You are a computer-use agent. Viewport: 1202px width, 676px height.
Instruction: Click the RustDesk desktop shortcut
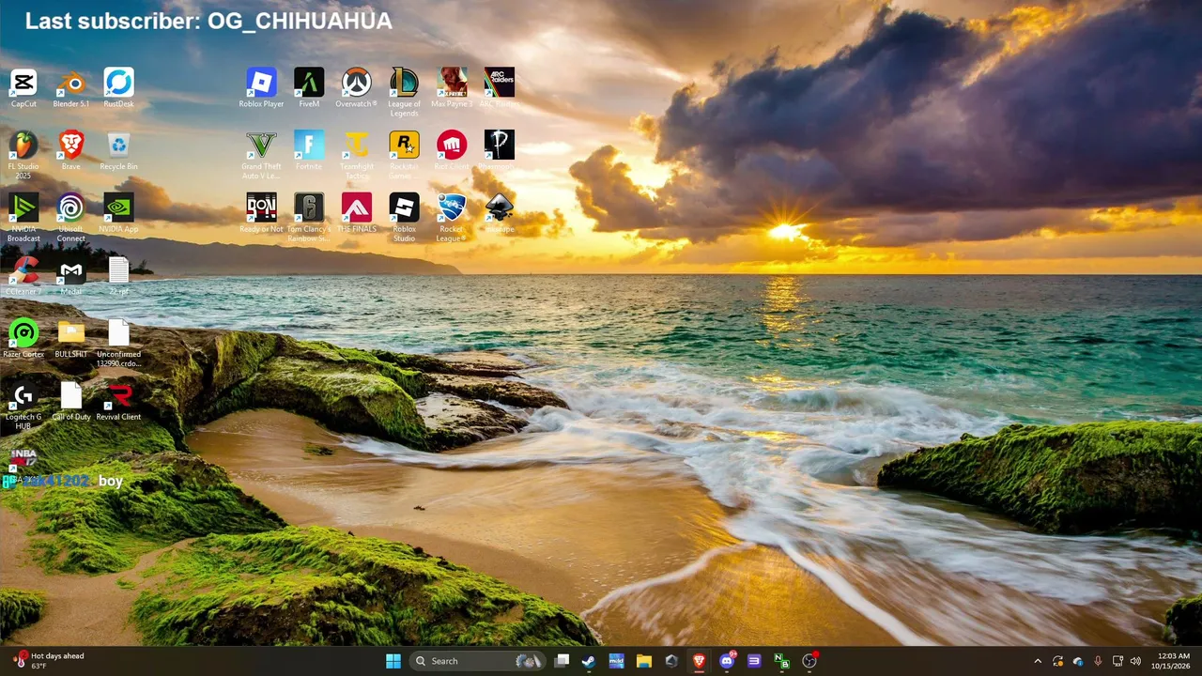point(118,87)
